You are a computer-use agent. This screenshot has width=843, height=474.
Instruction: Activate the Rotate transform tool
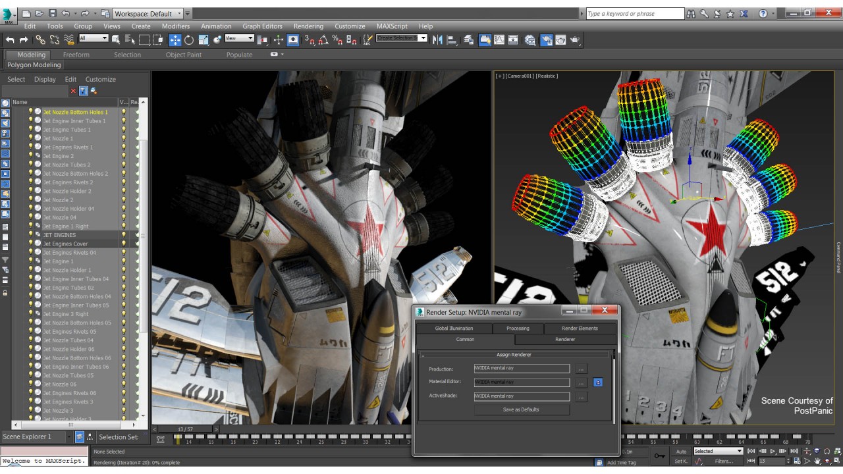click(x=189, y=40)
